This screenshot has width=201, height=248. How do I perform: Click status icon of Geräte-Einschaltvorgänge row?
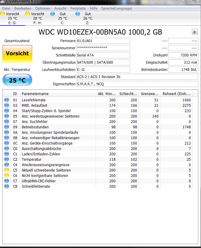coord(7,143)
